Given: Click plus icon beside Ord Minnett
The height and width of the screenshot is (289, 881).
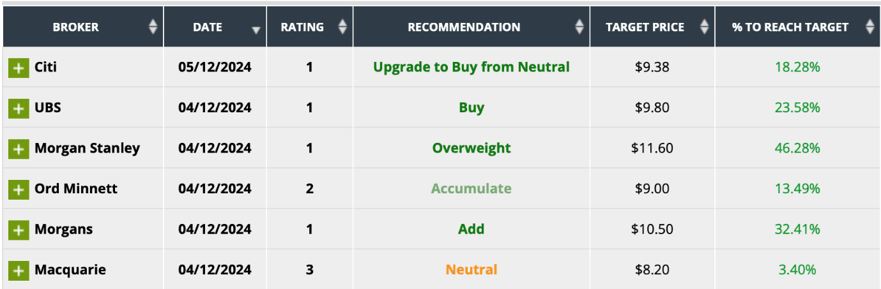Looking at the screenshot, I should pyautogui.click(x=19, y=189).
